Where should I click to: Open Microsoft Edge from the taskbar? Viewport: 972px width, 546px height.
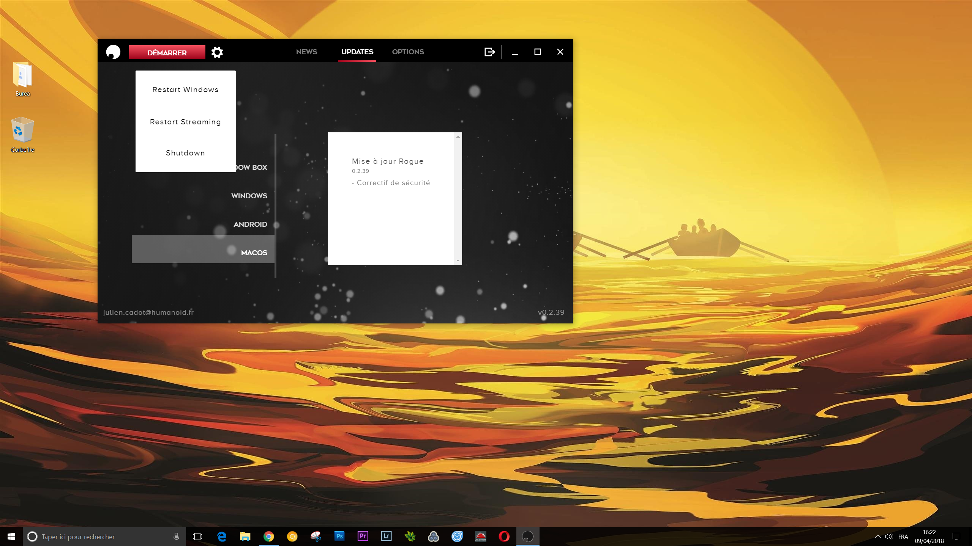(221, 536)
